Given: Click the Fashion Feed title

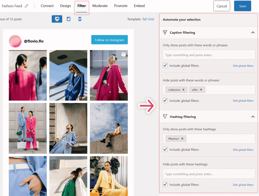Looking at the screenshot, I should click(12, 6).
